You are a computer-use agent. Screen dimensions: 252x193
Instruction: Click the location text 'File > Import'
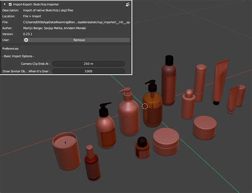point(32,16)
